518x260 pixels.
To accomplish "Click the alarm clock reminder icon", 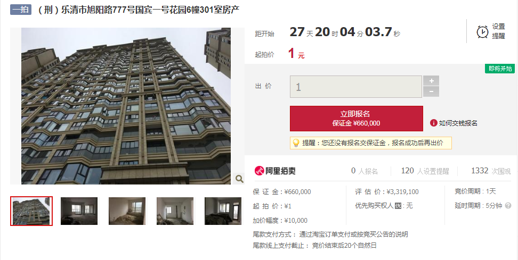I will pos(482,31).
